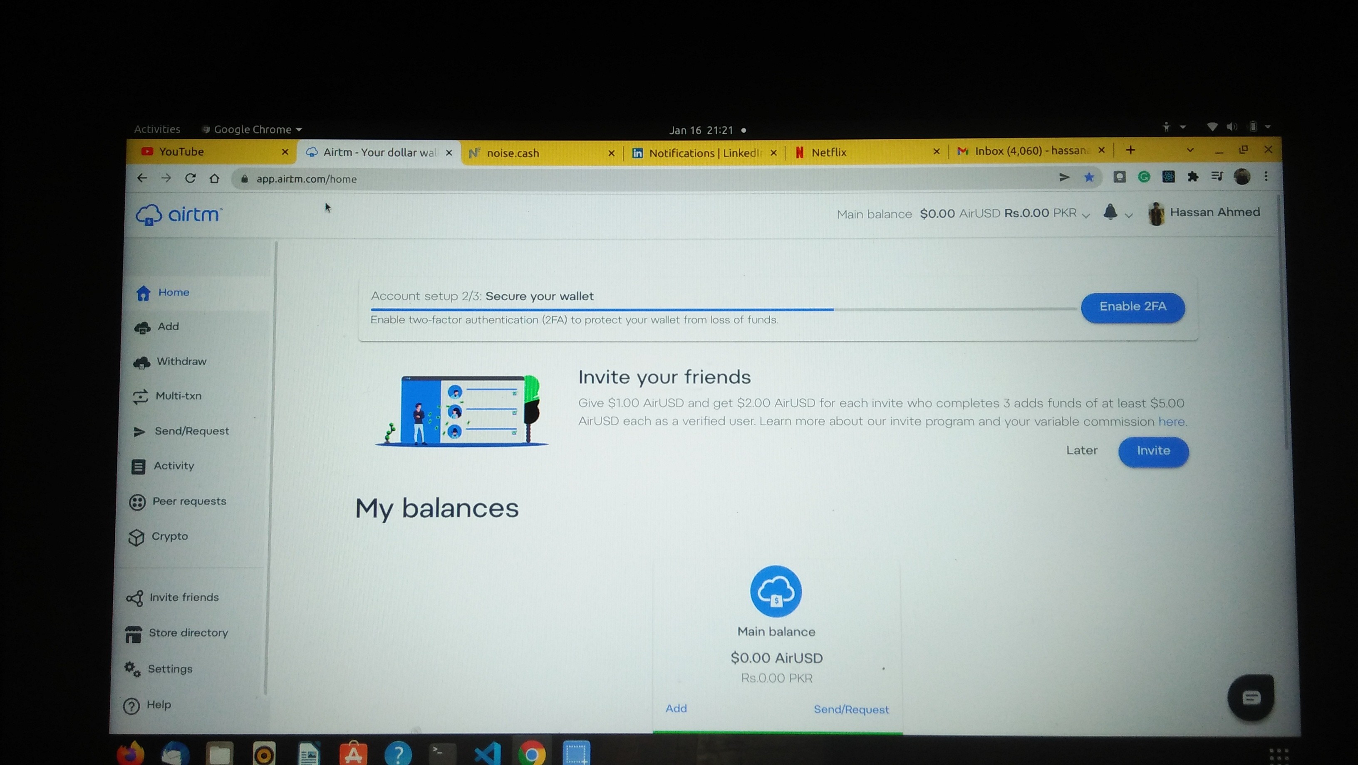Bookmark this page with the star
Viewport: 1358px width, 765px height.
(1089, 177)
